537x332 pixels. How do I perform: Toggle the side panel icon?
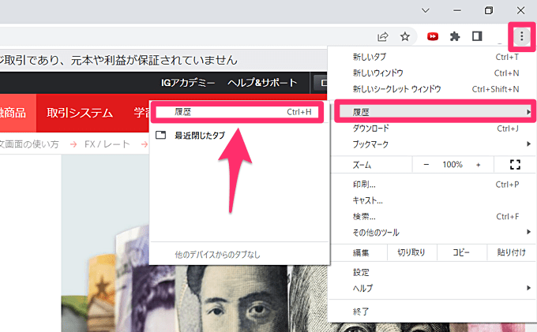coord(477,36)
